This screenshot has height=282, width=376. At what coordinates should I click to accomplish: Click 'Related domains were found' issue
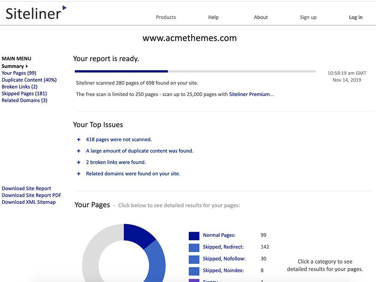(x=133, y=173)
